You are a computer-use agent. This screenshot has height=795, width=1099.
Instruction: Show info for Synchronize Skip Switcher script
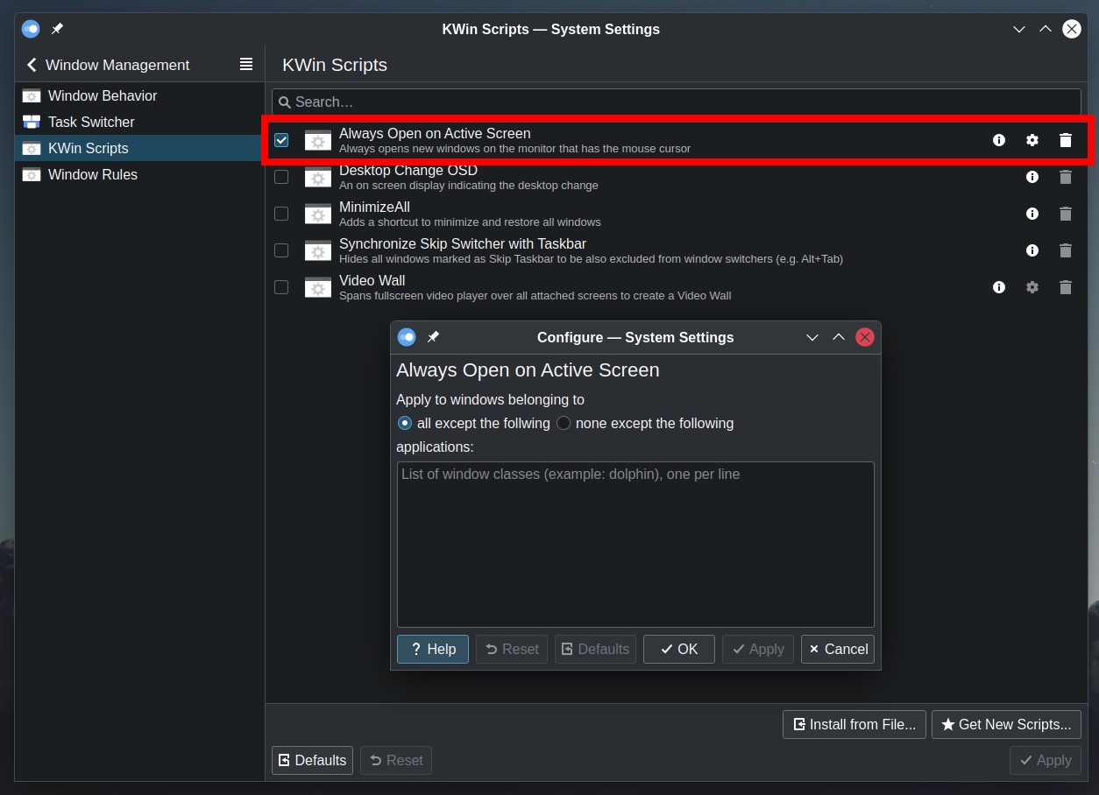click(x=1032, y=250)
